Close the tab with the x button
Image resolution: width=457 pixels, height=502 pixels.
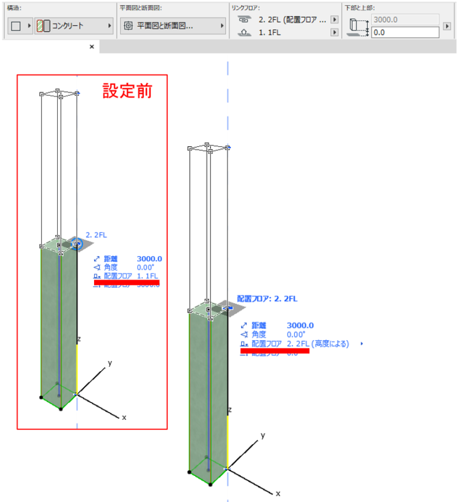92,47
